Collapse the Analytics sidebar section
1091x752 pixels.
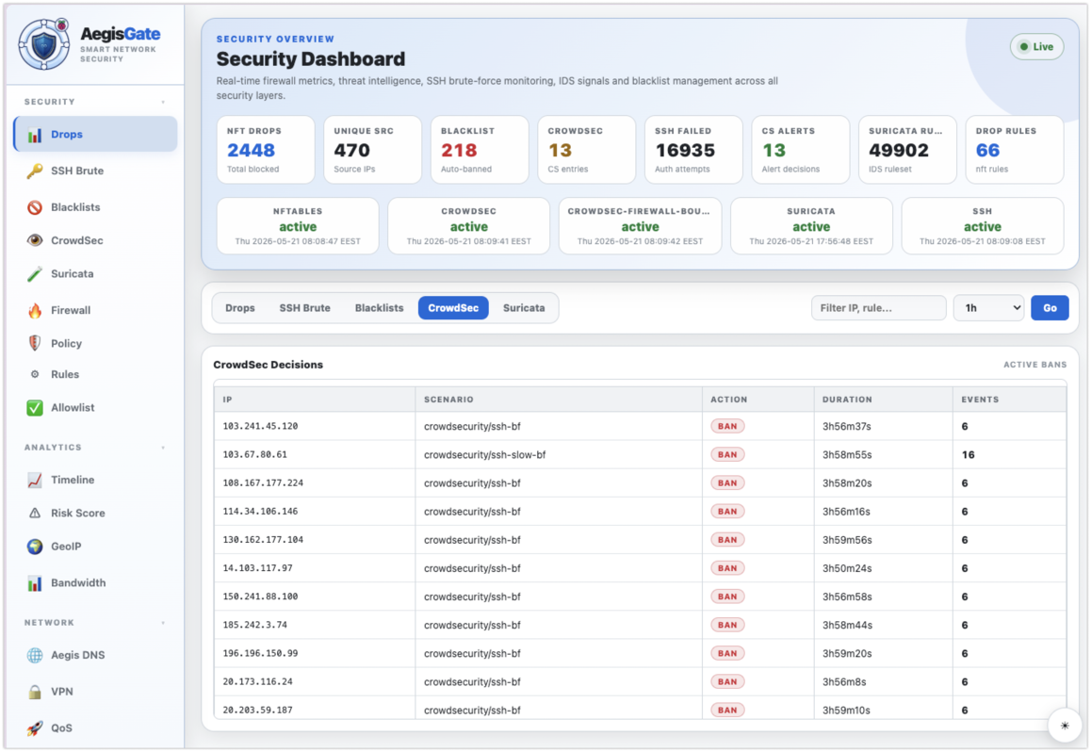click(x=164, y=448)
